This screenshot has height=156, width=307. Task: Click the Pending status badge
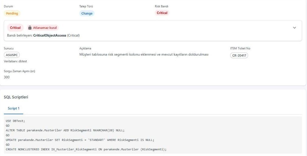click(x=12, y=13)
